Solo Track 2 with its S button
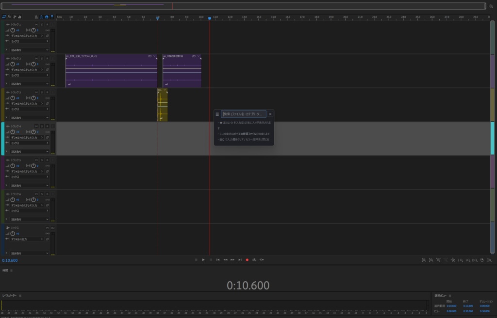This screenshot has width=497, height=318. (x=42, y=58)
